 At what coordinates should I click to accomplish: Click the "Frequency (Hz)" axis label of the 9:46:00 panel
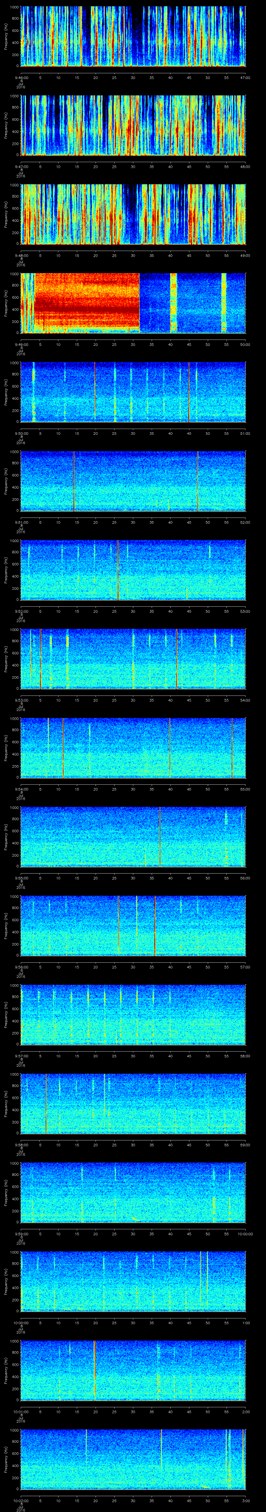[6, 36]
